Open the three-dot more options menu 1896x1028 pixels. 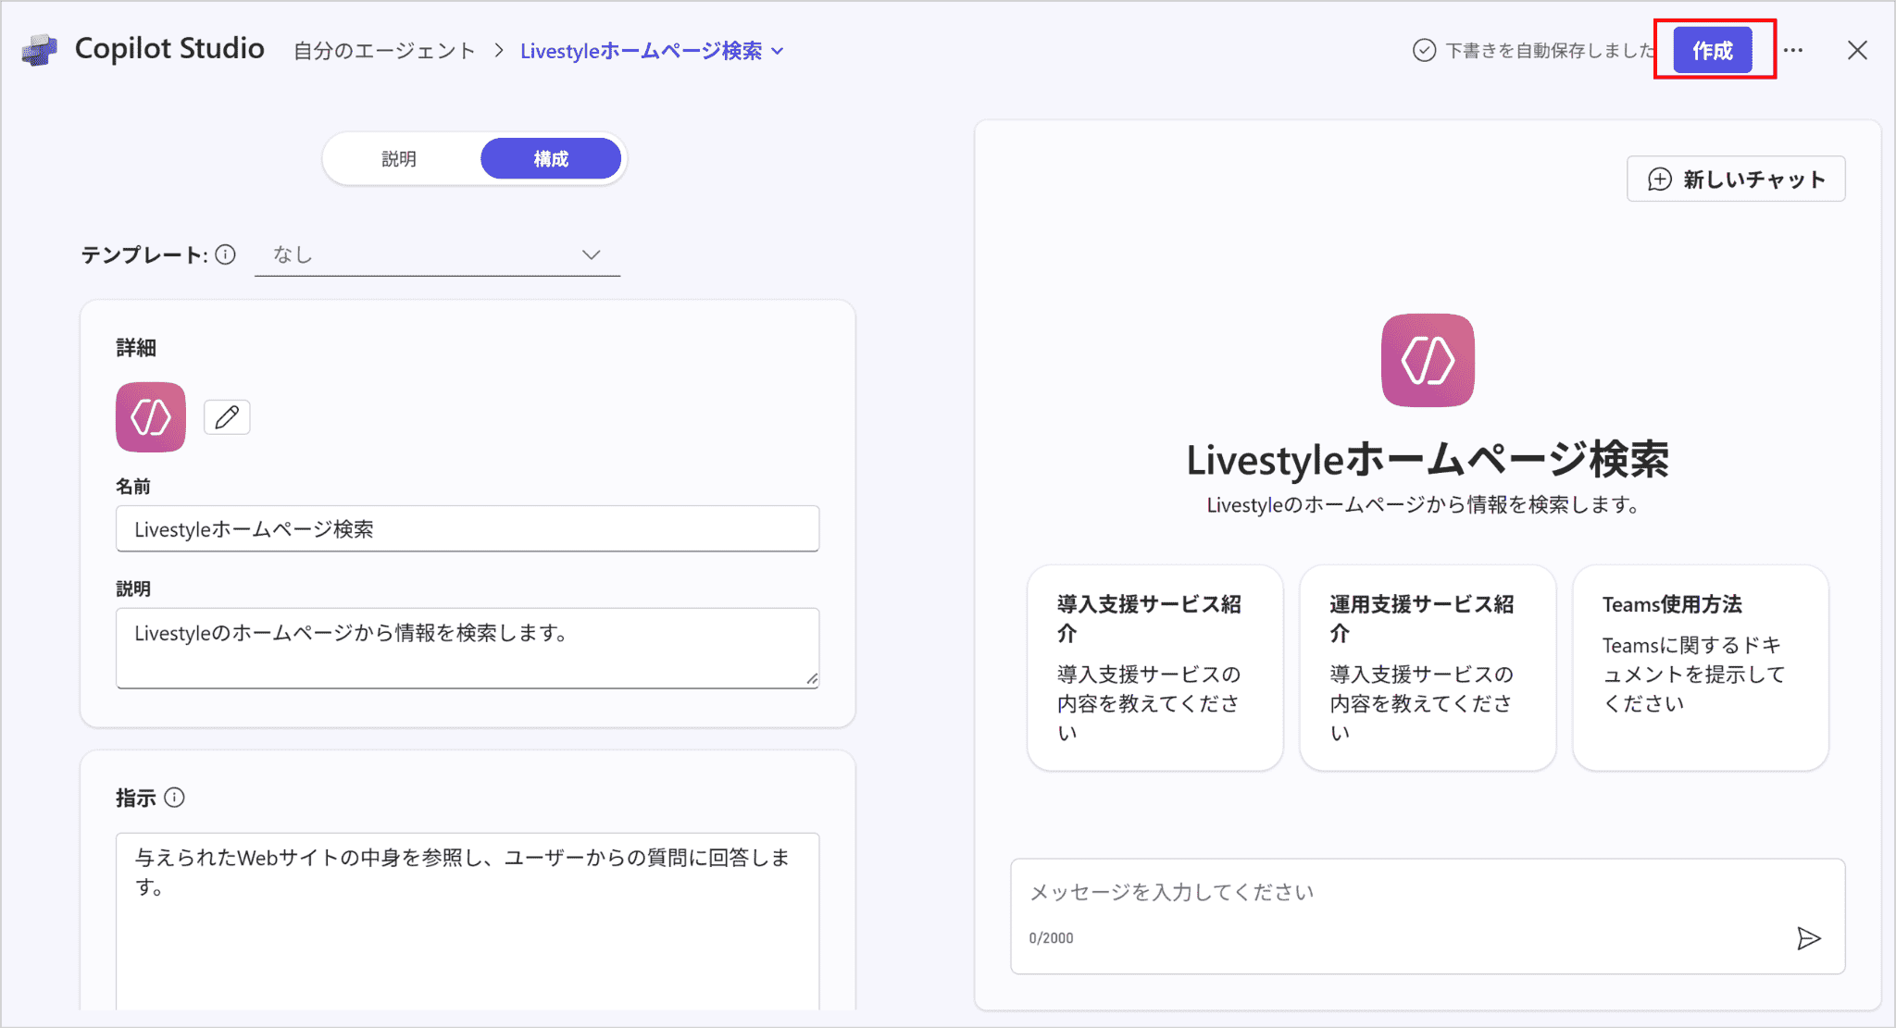coord(1793,50)
